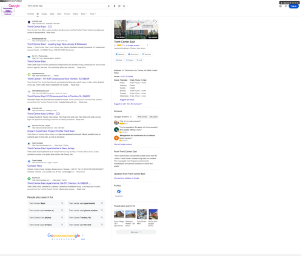Open the See photos thumbnail
Image resolution: width=303 pixels, height=256 pixels.
coord(120,30)
